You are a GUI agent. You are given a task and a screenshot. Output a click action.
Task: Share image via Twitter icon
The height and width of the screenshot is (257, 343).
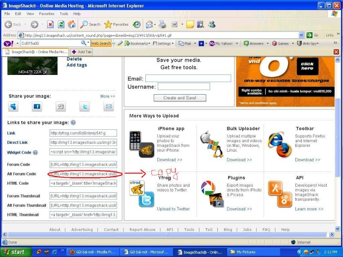point(84,106)
